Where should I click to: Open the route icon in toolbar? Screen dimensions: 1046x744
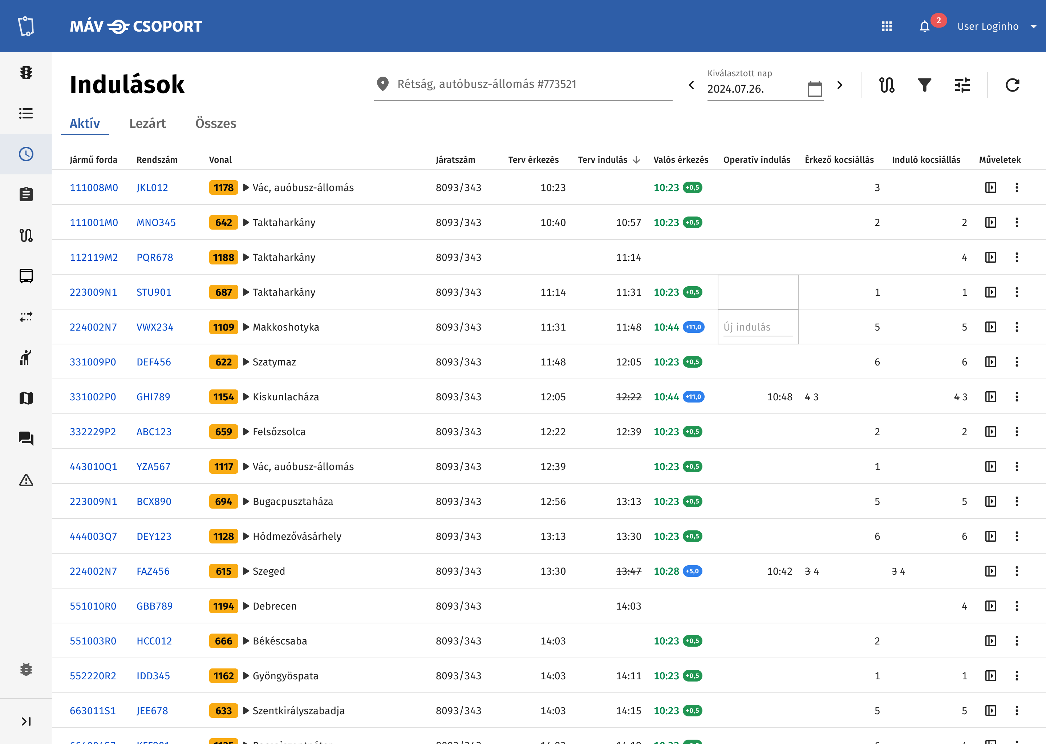pos(887,85)
